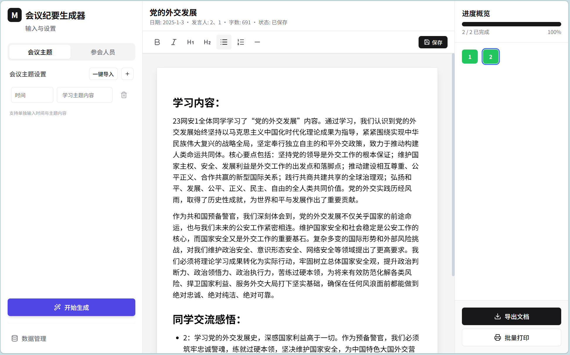Insert a numbered list
570x355 pixels.
pos(240,42)
